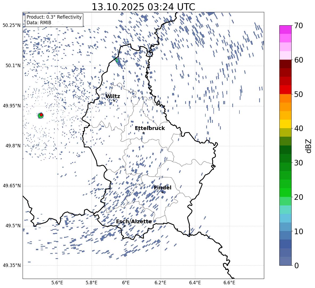Click the Findel station cross marker
315x288 pixels.
point(162,192)
